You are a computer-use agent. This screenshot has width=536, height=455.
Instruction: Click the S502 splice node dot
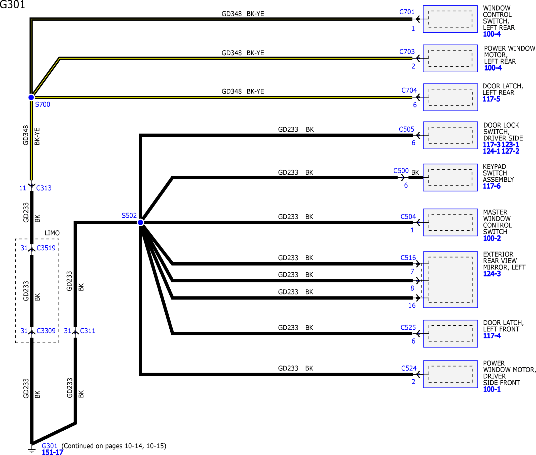click(140, 222)
